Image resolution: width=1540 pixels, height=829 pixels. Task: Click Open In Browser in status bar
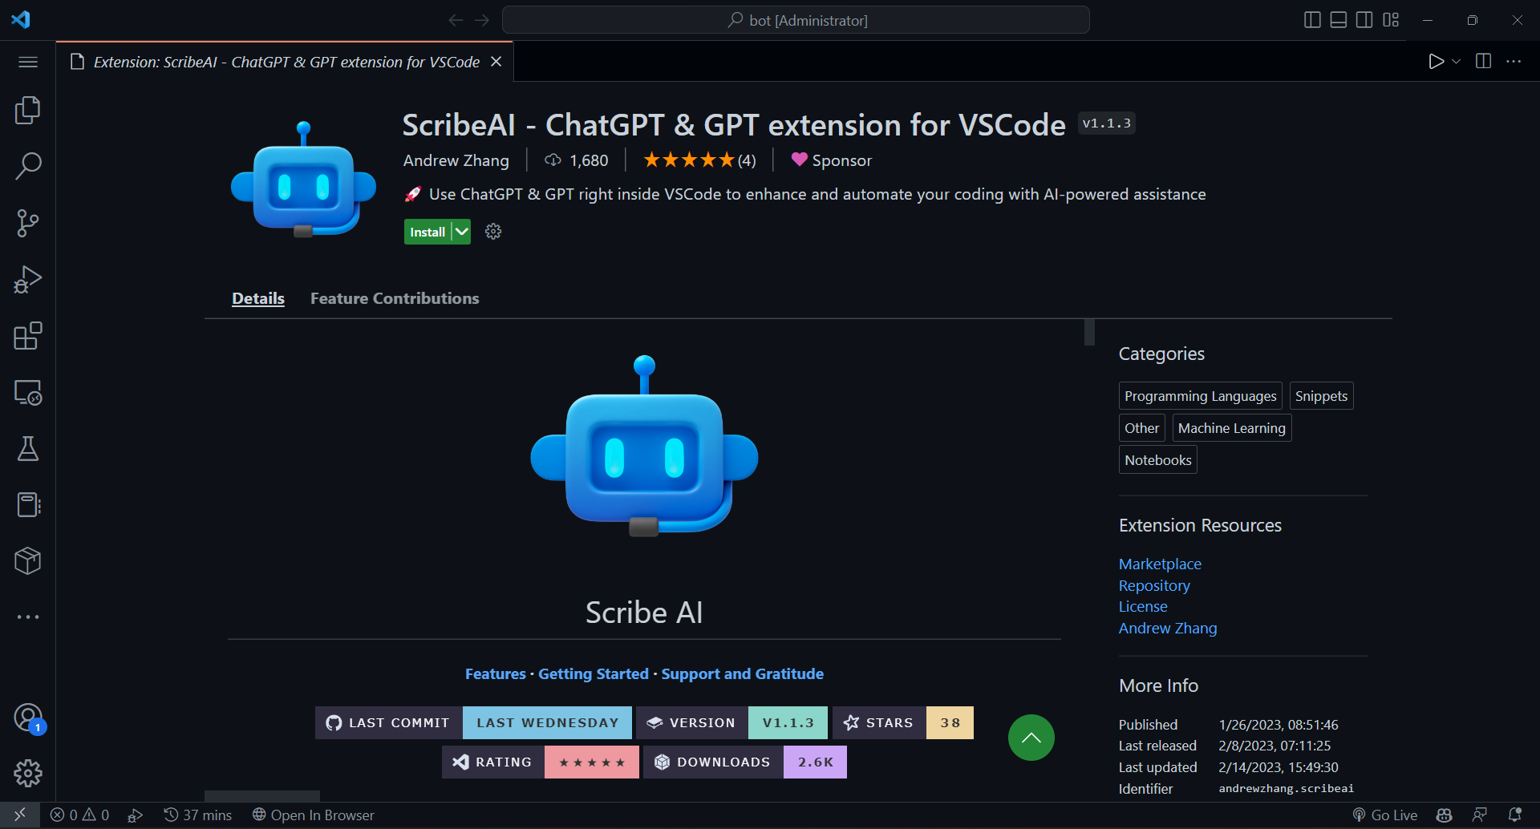click(314, 815)
